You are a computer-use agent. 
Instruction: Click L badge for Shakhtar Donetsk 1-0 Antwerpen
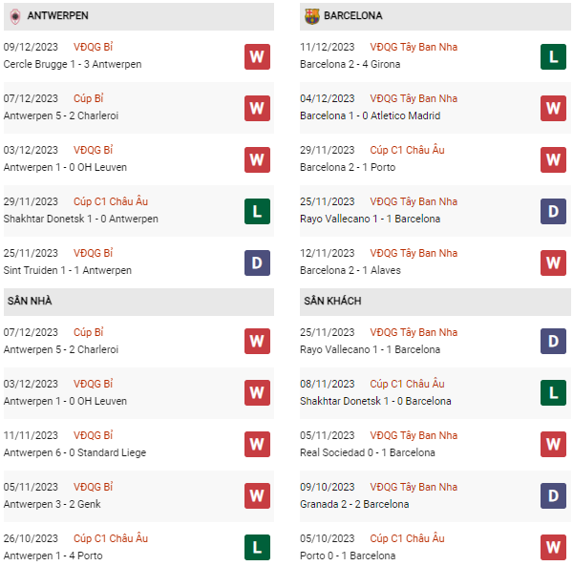click(256, 211)
